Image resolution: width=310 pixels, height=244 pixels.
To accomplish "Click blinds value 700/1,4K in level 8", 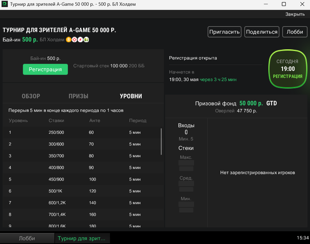I will [x=57, y=214].
